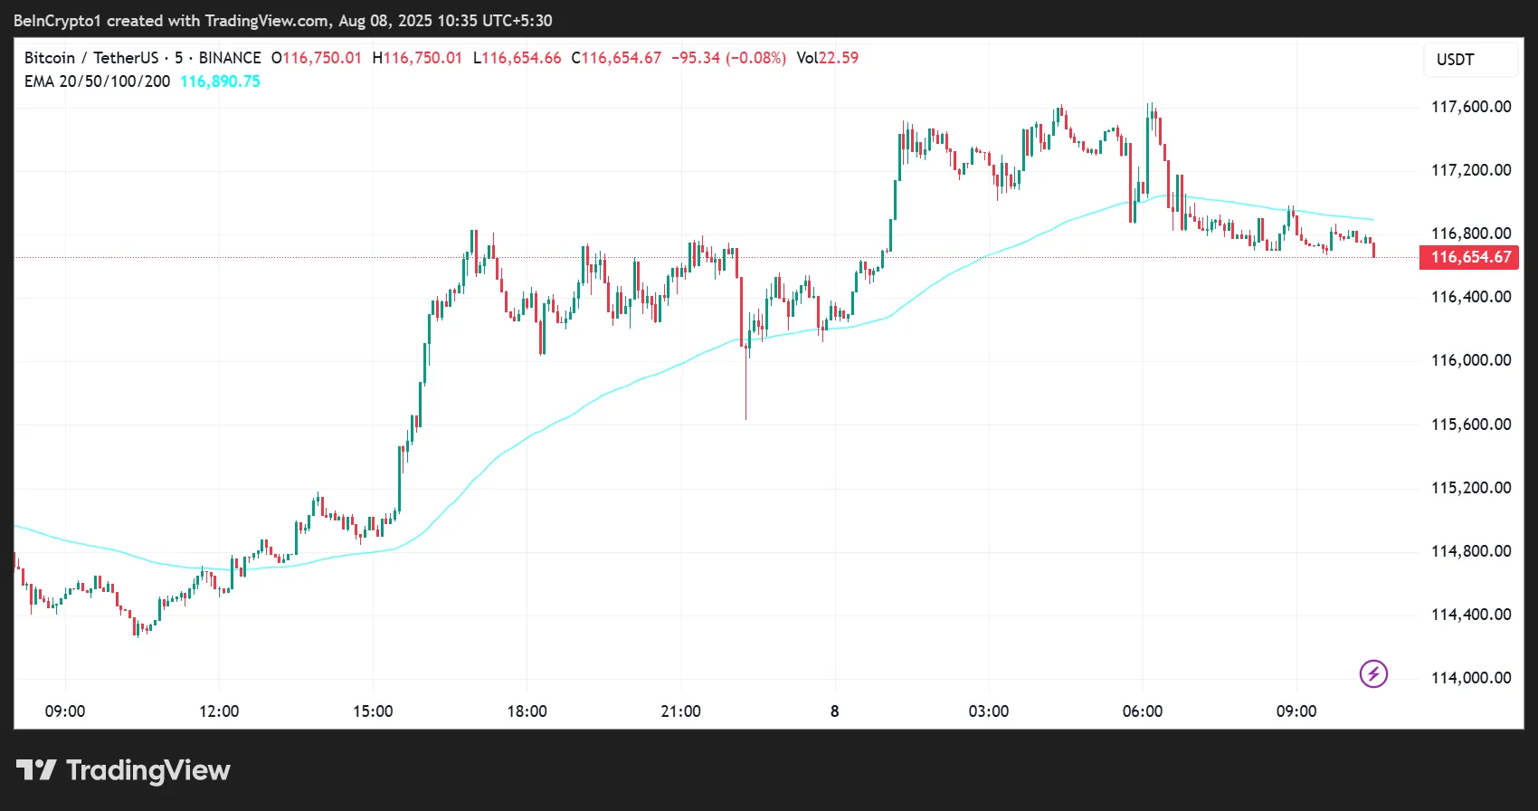Click the date label 8 on time axis

[834, 711]
